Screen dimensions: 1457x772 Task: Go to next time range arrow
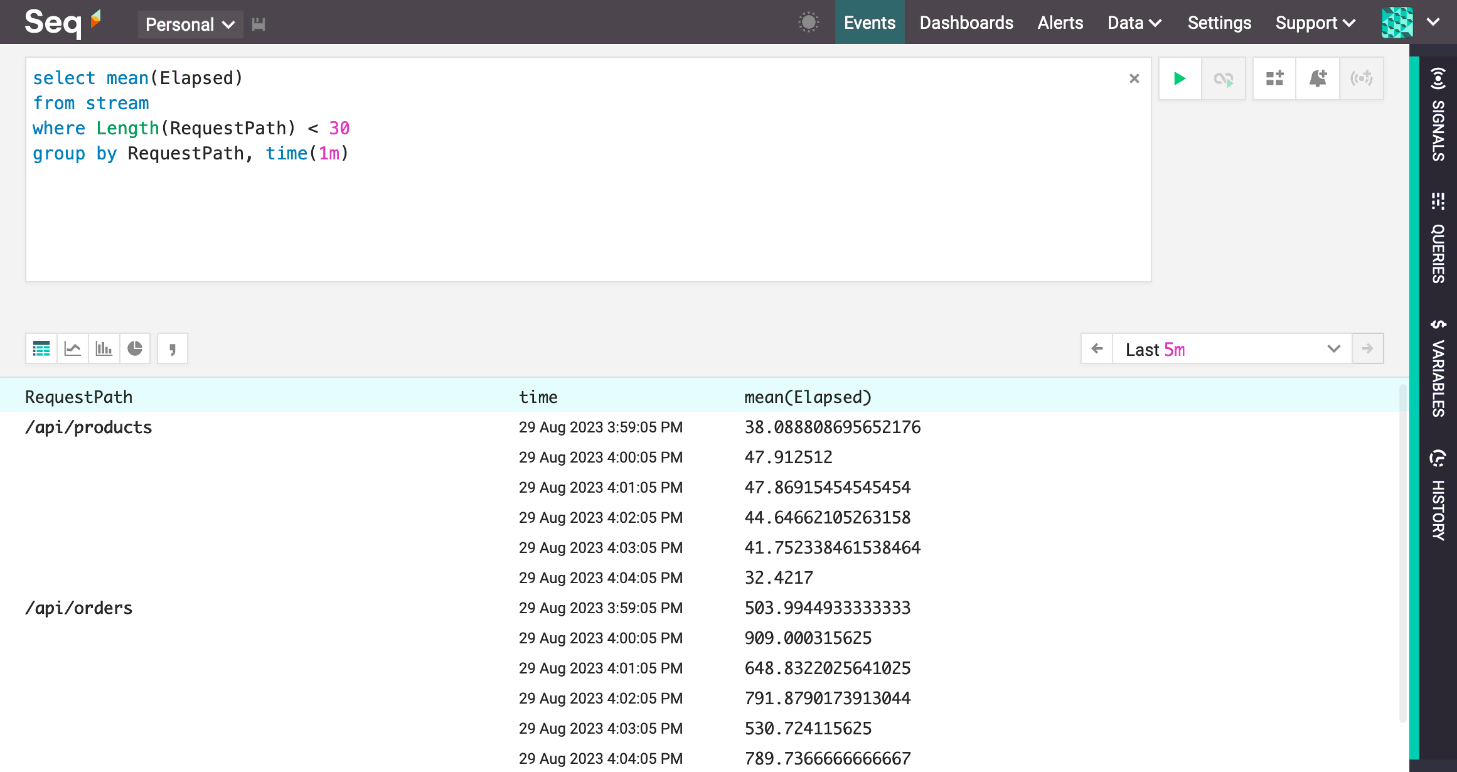pyautogui.click(x=1368, y=348)
